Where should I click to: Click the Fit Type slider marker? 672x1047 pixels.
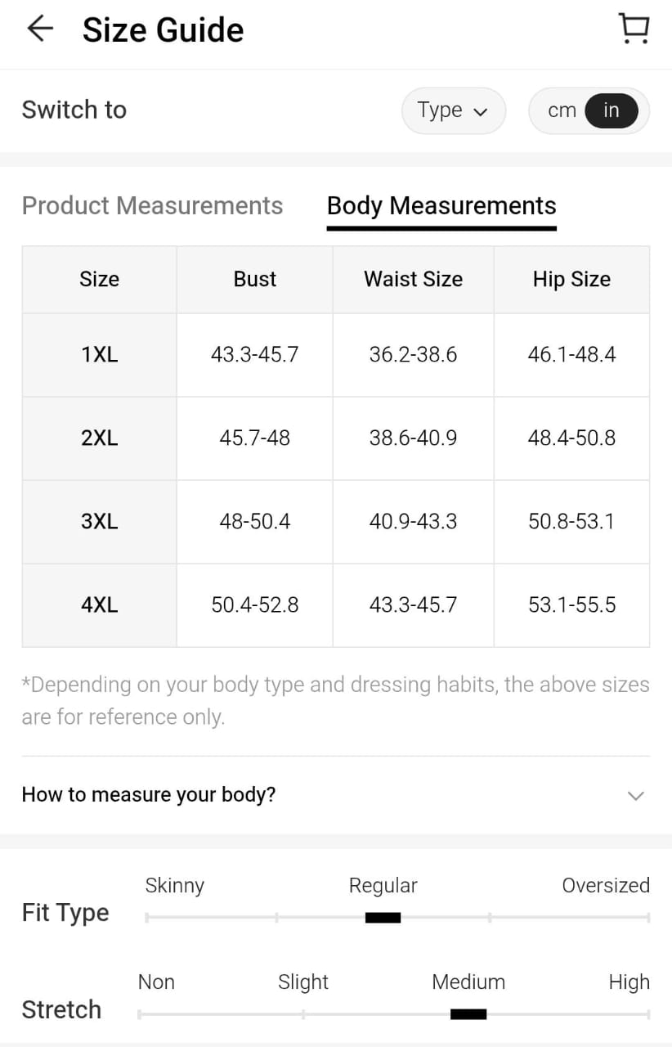383,918
